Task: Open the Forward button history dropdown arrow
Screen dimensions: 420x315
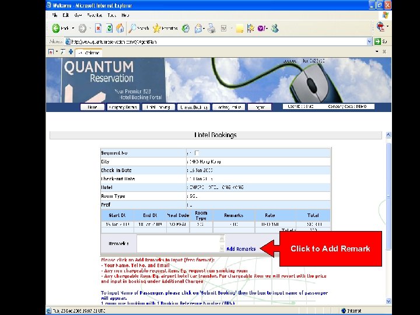Action: point(90,28)
